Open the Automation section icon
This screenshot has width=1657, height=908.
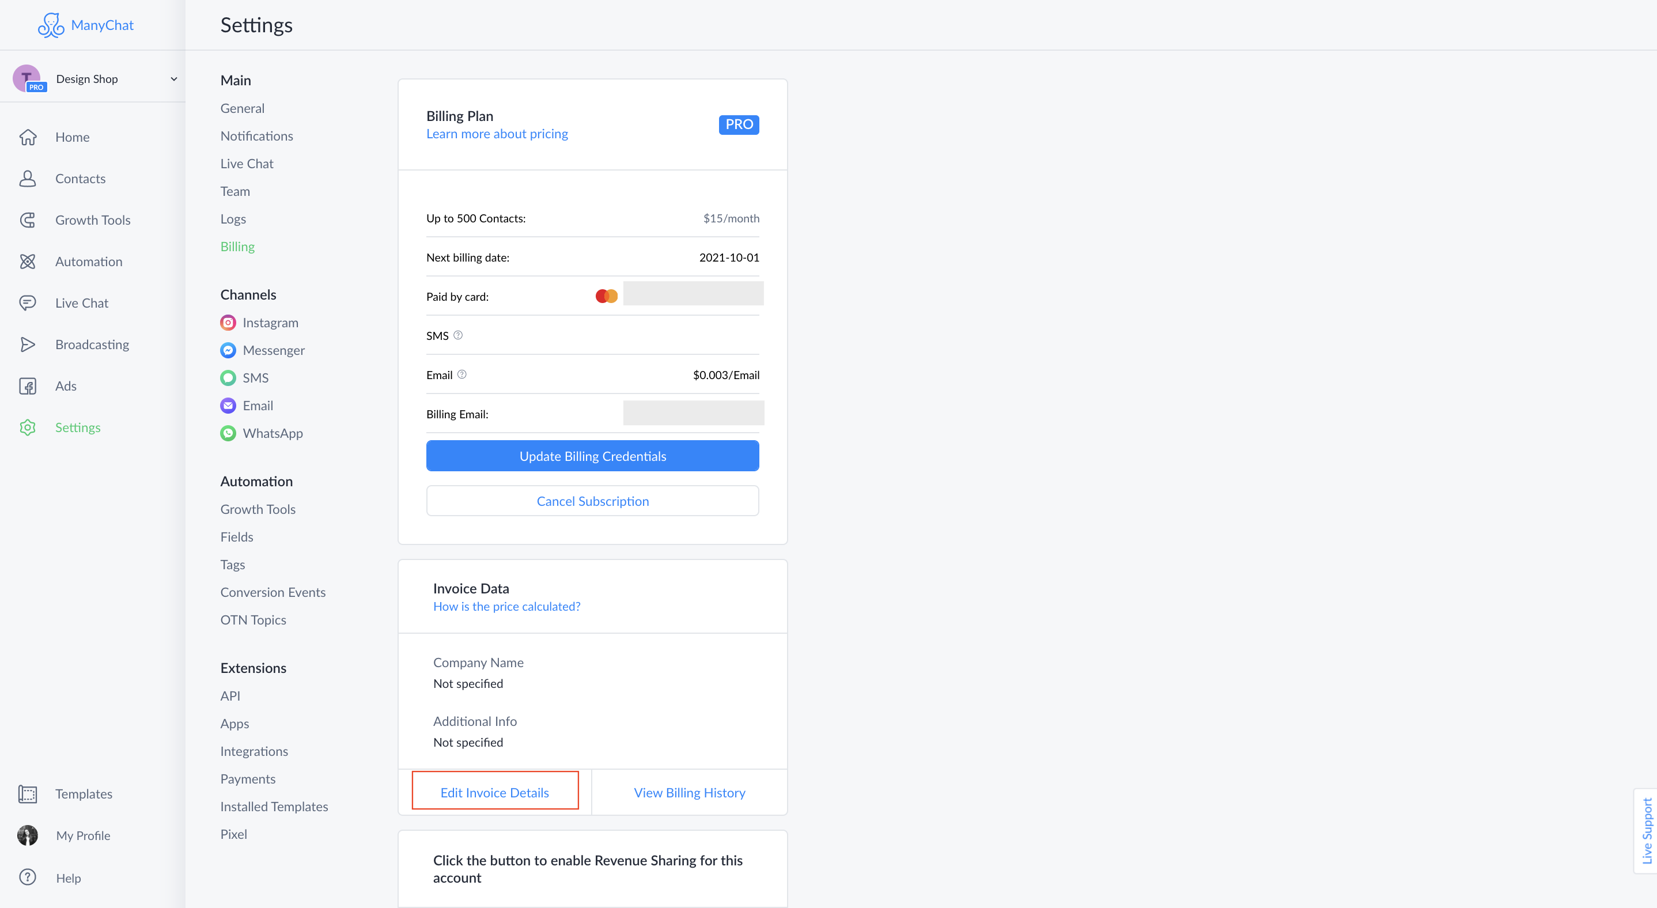pos(28,261)
